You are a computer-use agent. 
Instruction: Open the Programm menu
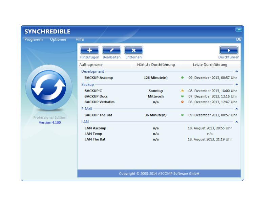(34, 39)
